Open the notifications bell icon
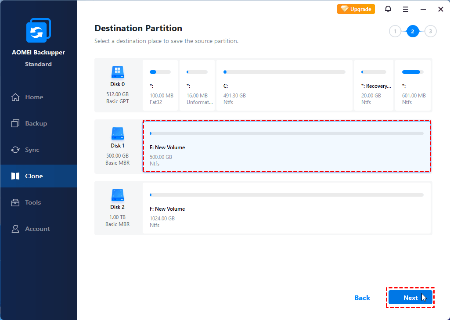This screenshot has height=320, width=450. 388,9
